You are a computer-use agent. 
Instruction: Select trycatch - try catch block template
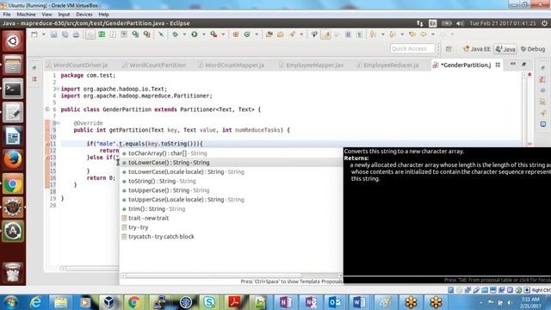coord(231,237)
